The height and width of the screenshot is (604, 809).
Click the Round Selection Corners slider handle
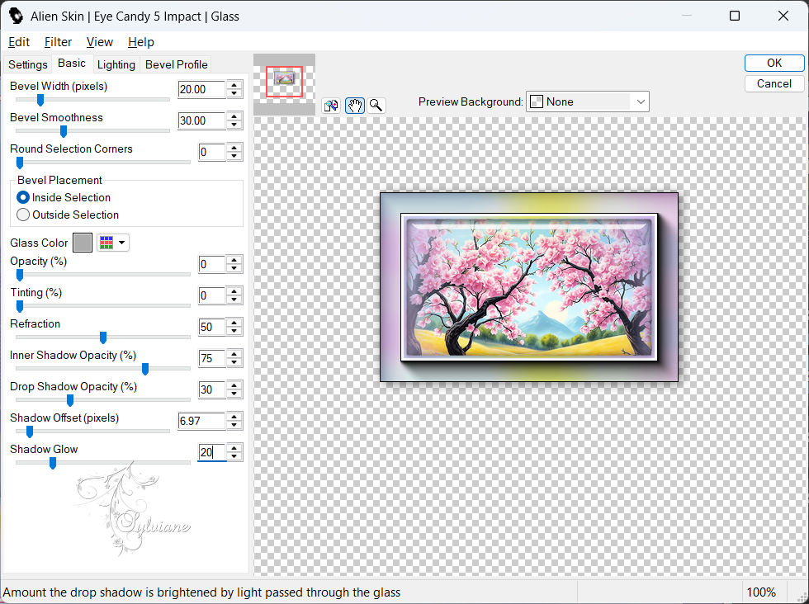(20, 163)
